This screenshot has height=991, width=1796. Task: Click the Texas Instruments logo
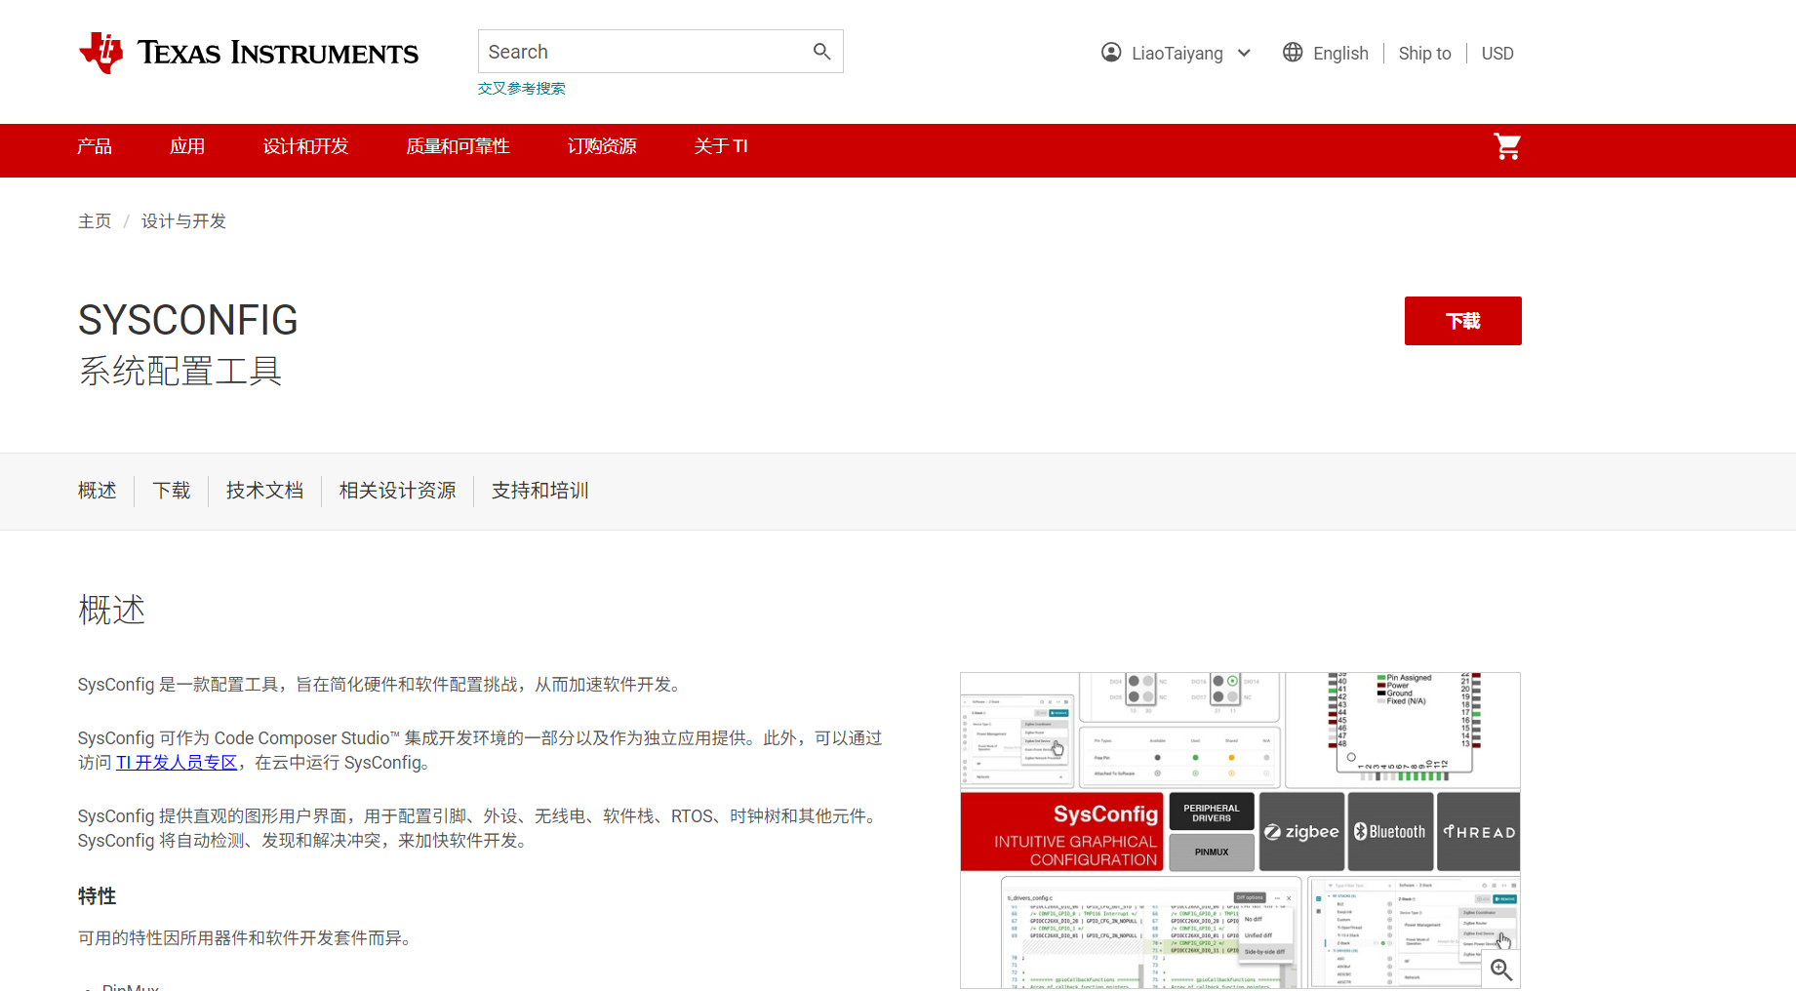248,53
